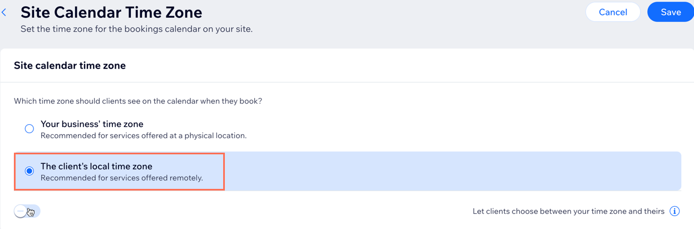Click the "Site Calendar Time Zone" page title
694x229 pixels.
[111, 12]
